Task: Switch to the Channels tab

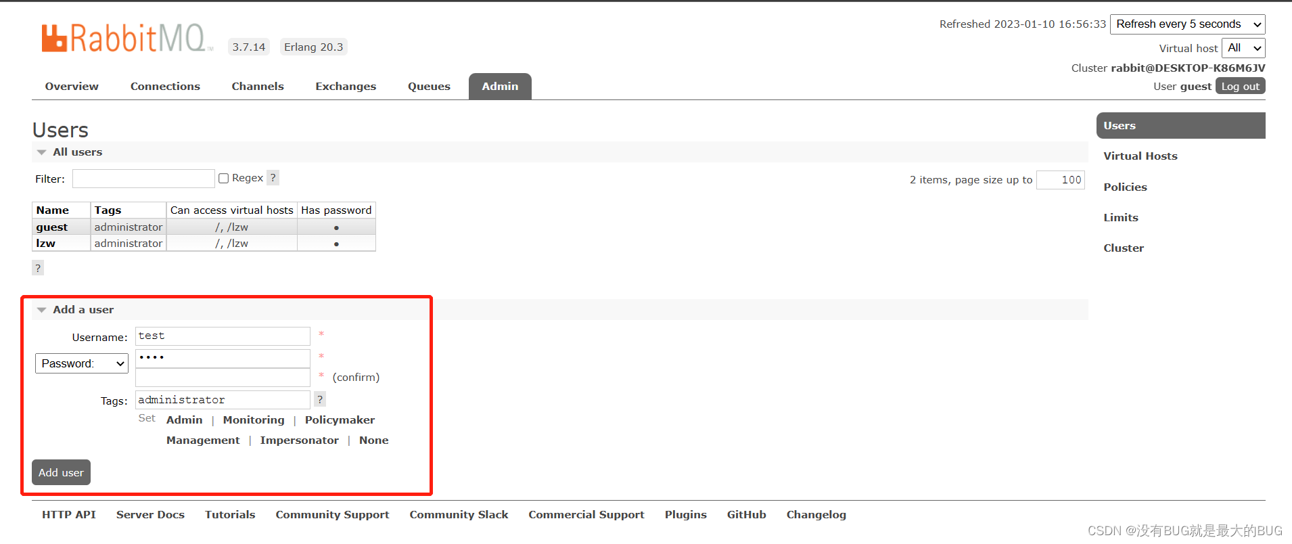Action: click(x=258, y=87)
